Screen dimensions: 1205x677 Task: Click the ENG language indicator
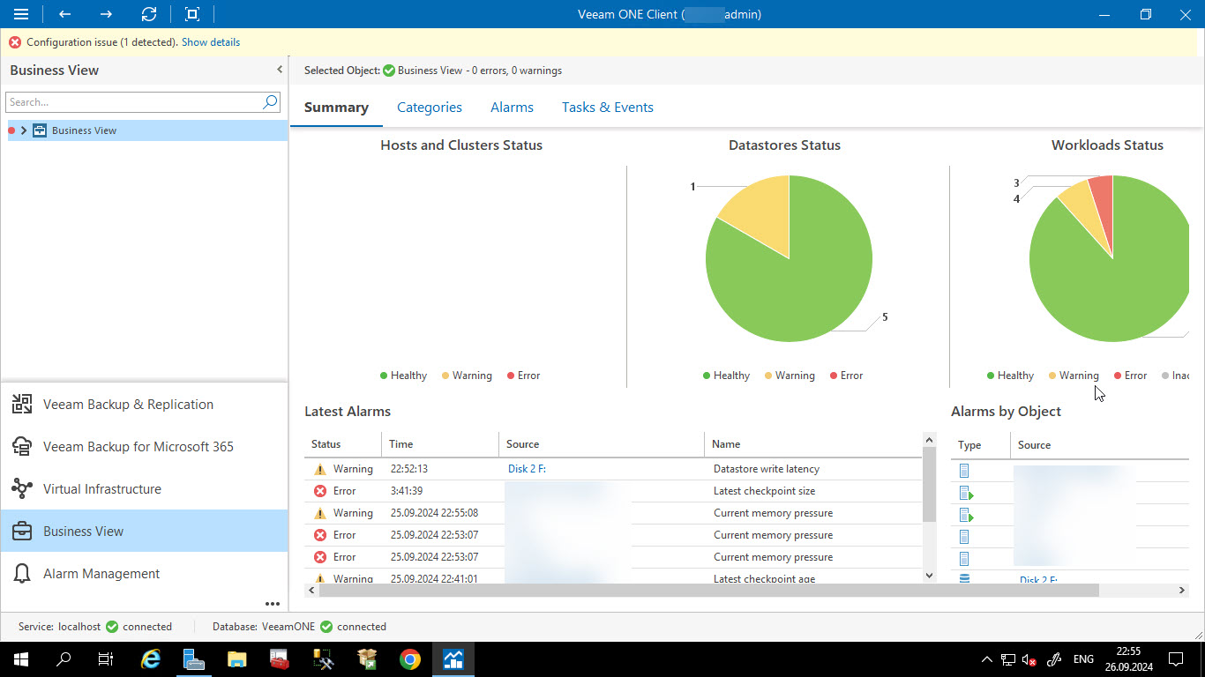pyautogui.click(x=1083, y=659)
